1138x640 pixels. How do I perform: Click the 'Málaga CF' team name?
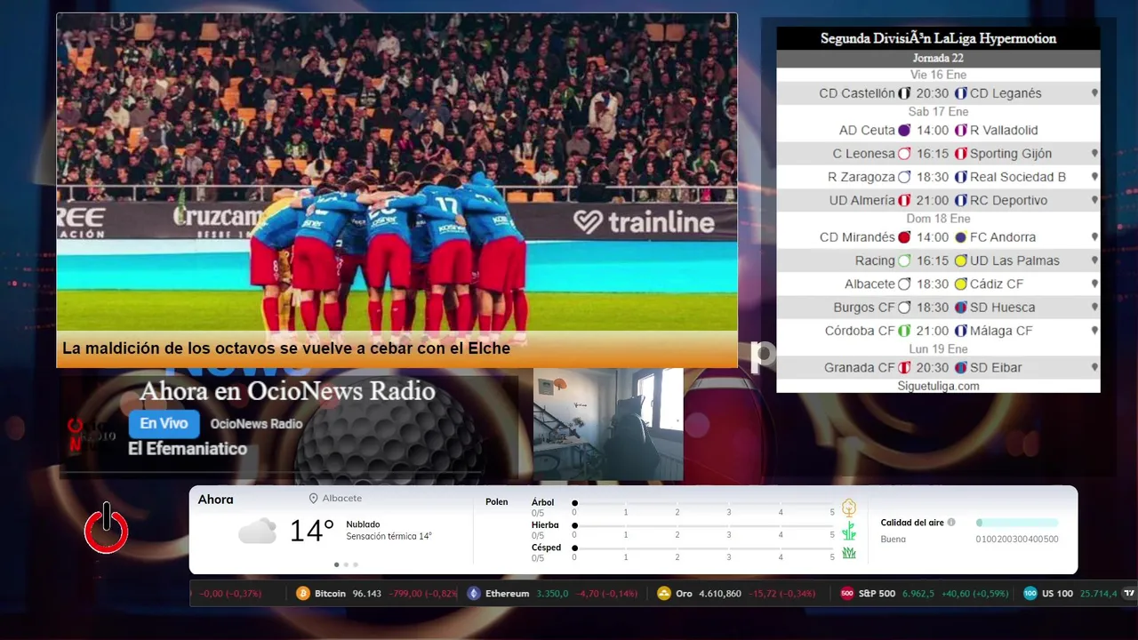pyautogui.click(x=1001, y=331)
